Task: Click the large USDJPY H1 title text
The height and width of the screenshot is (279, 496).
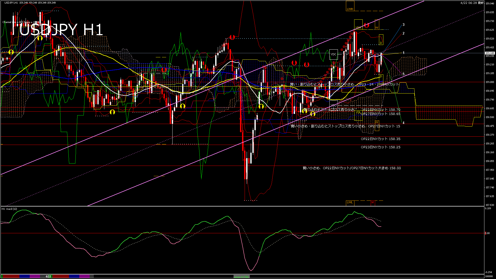Action: click(x=61, y=30)
